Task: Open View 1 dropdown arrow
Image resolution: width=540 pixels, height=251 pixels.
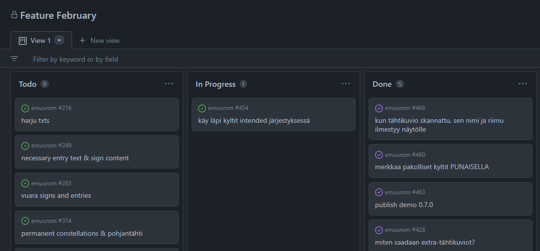Action: coord(59,40)
